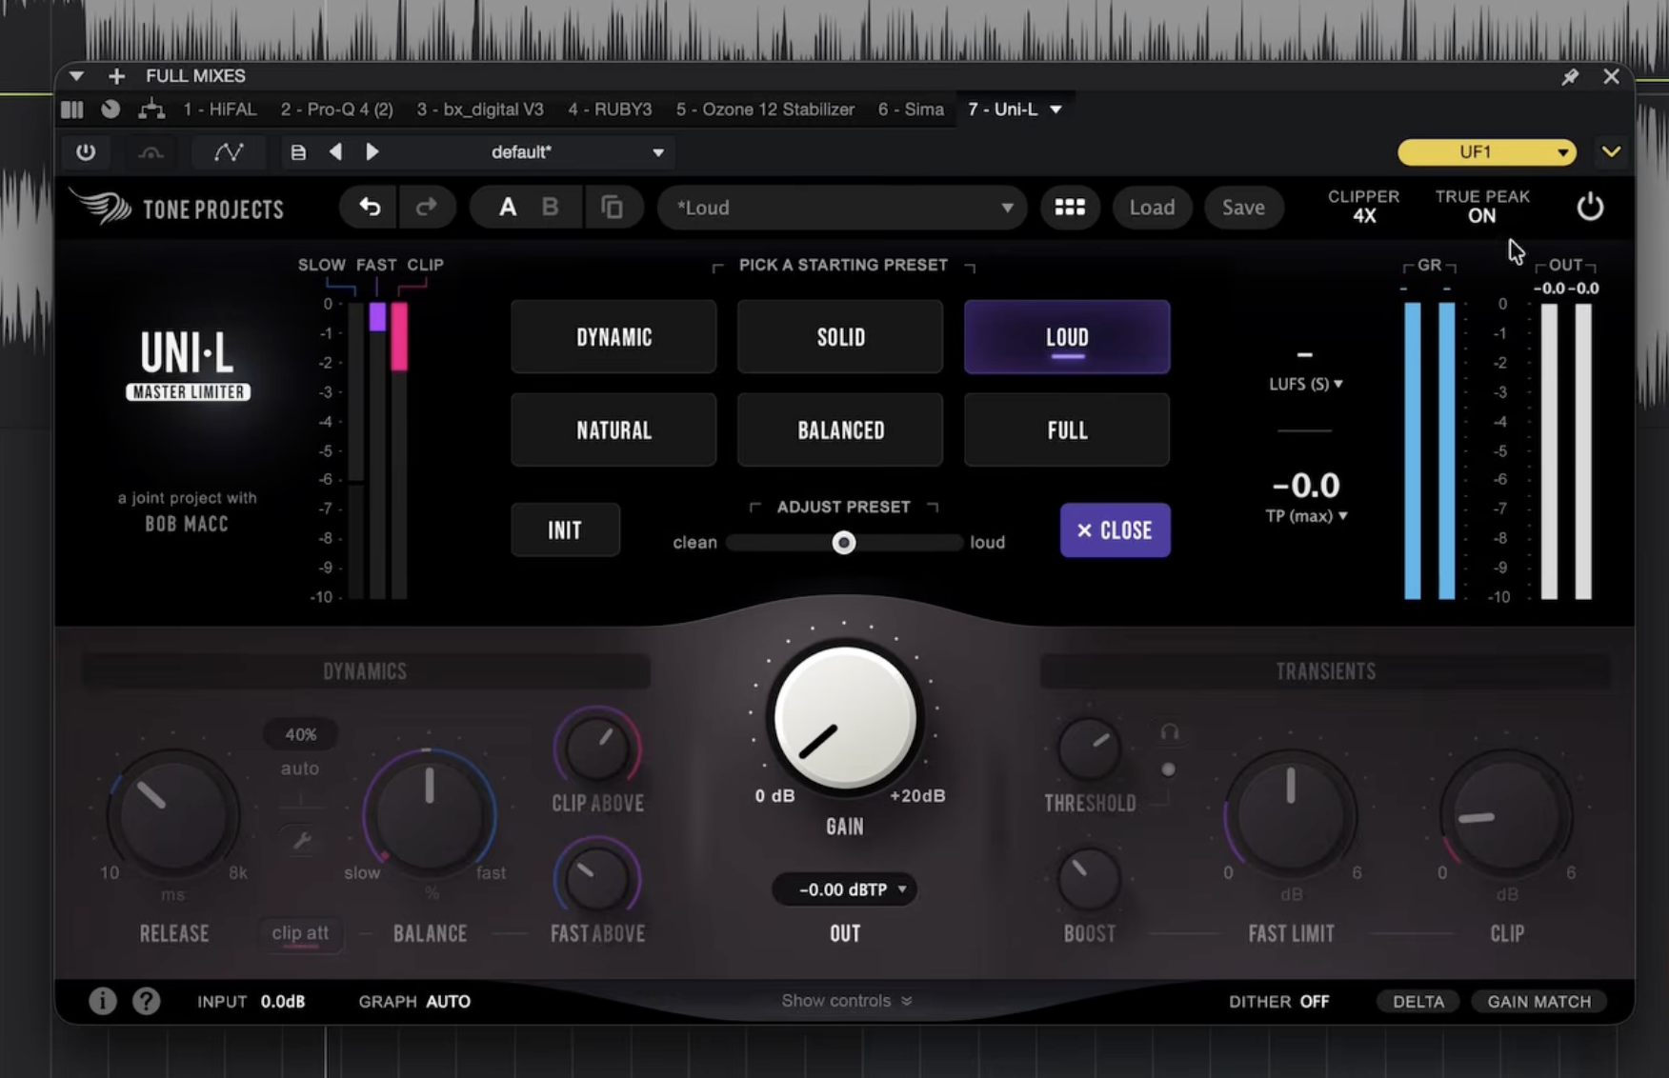Open the routing pins icon
This screenshot has width=1669, height=1078.
(151, 110)
